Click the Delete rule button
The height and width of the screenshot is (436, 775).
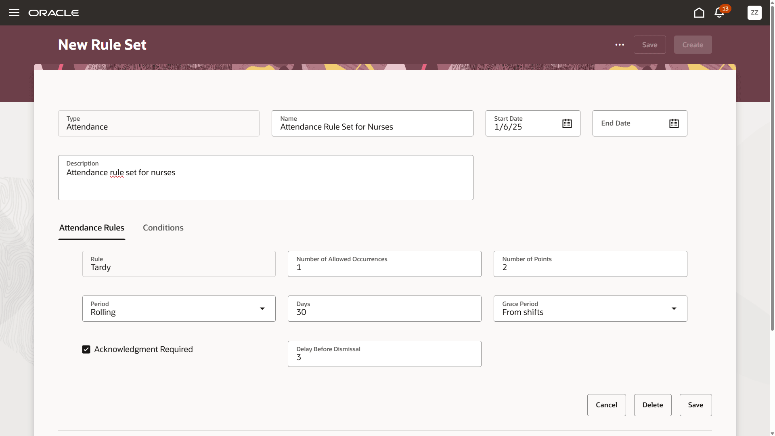tap(652, 405)
